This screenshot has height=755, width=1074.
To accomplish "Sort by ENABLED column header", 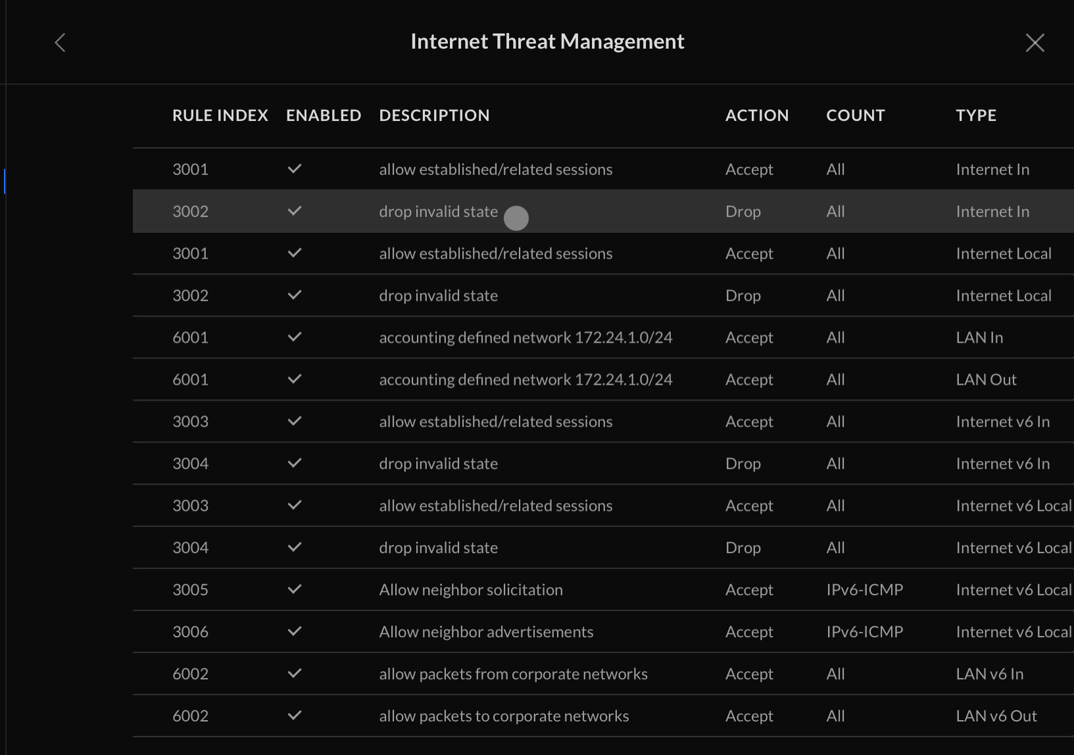I will pos(324,115).
